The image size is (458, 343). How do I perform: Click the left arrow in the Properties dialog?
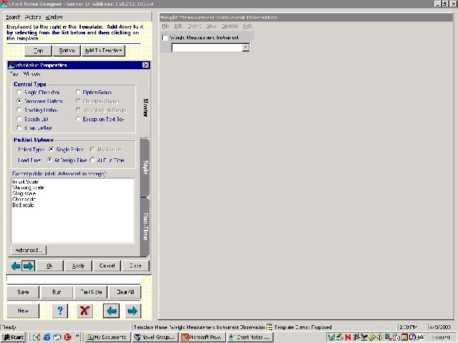[x=16, y=266]
